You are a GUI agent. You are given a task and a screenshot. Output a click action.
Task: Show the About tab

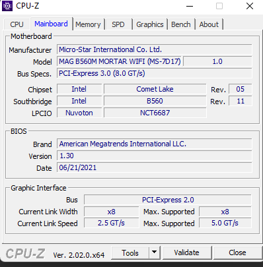click(x=209, y=24)
